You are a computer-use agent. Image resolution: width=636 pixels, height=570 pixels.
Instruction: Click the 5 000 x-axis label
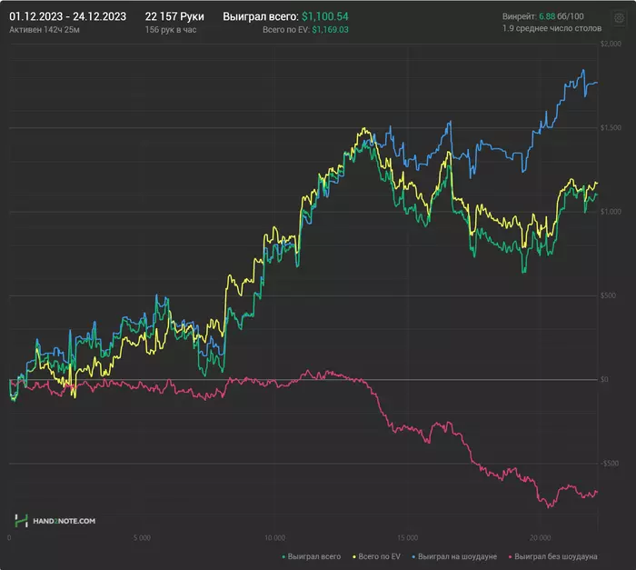[x=142, y=538]
